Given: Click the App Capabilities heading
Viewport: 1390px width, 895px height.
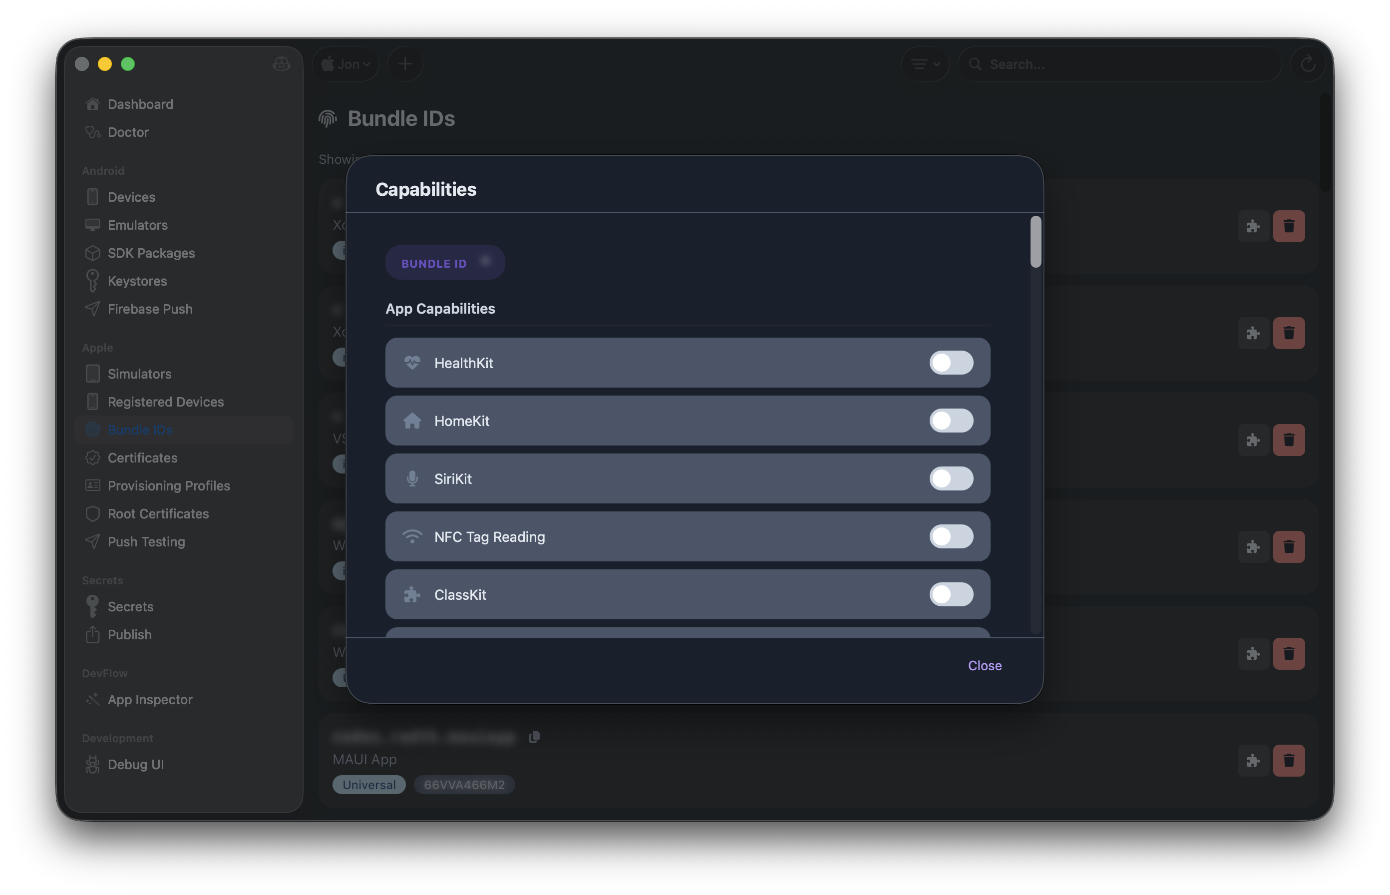Looking at the screenshot, I should point(440,309).
